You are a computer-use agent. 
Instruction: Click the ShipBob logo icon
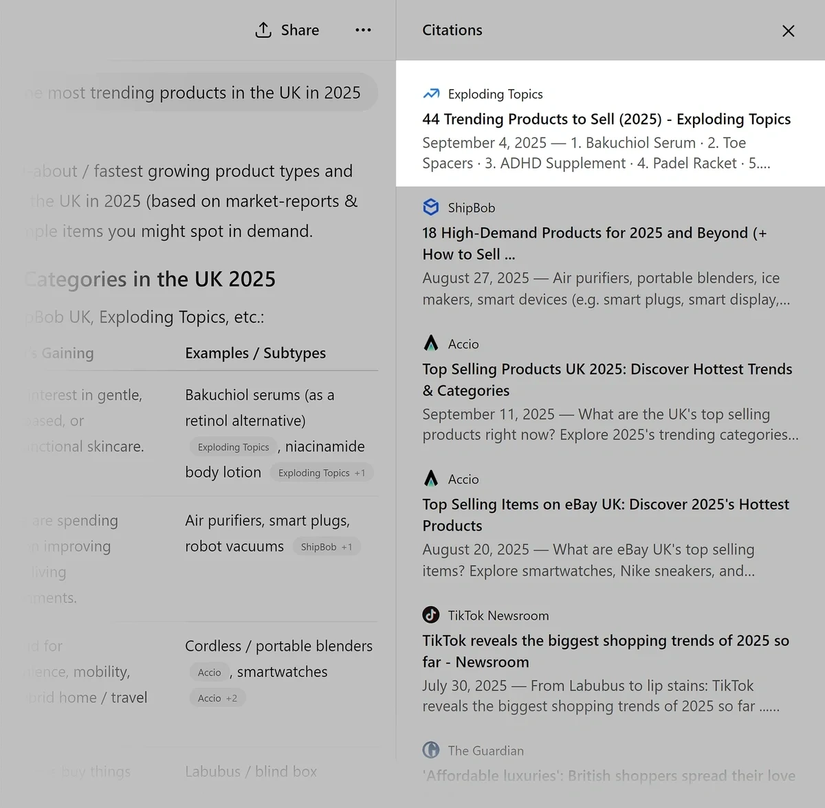coord(431,207)
